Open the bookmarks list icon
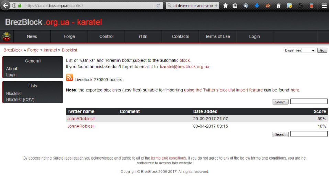This screenshot has height=188, width=329. coord(235,5)
